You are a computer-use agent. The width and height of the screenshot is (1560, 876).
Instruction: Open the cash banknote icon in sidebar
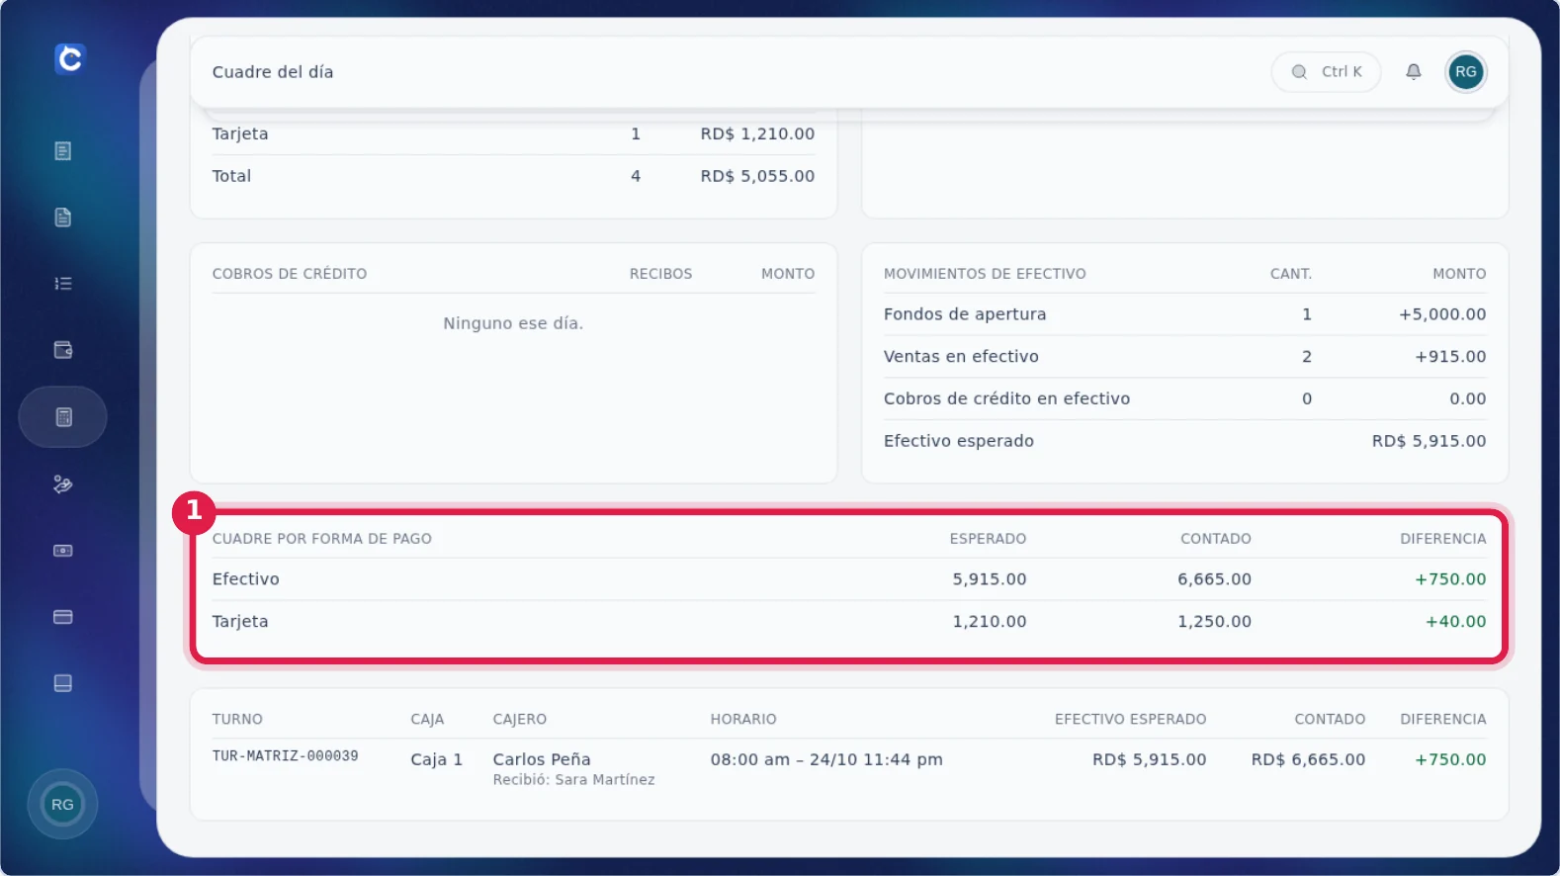click(x=63, y=551)
